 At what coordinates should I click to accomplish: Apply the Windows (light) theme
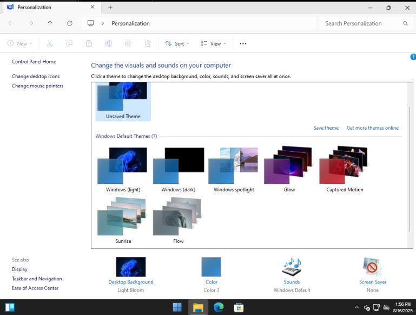click(x=123, y=169)
